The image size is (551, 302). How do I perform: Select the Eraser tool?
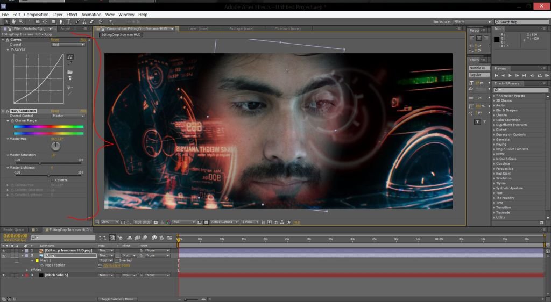click(91, 21)
